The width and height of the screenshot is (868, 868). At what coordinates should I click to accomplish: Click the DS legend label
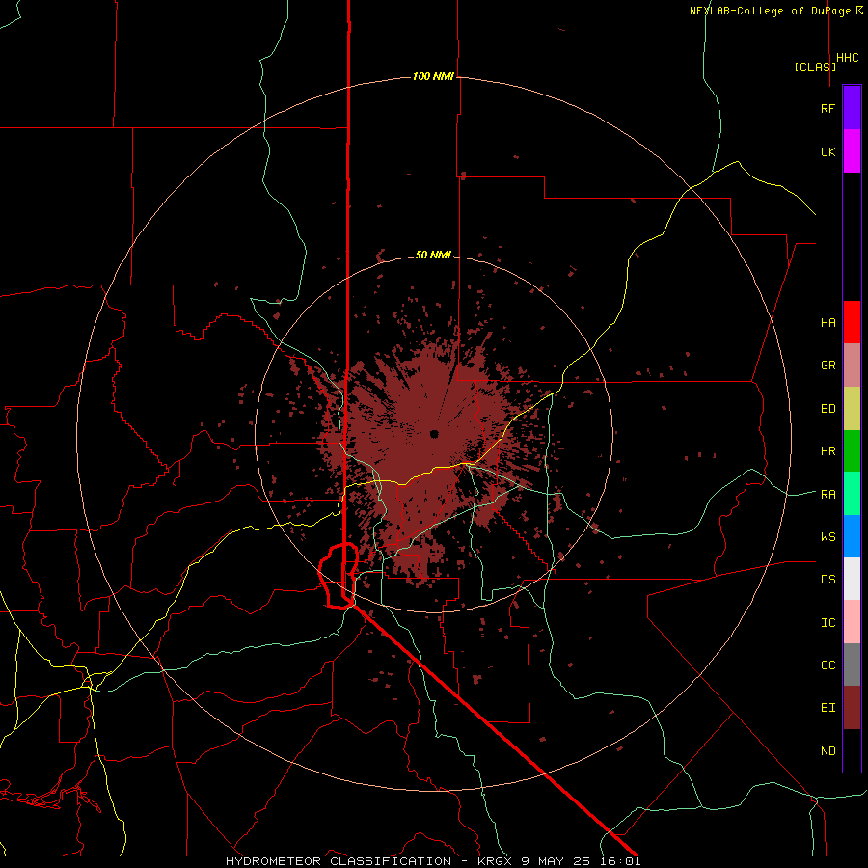pyautogui.click(x=827, y=580)
